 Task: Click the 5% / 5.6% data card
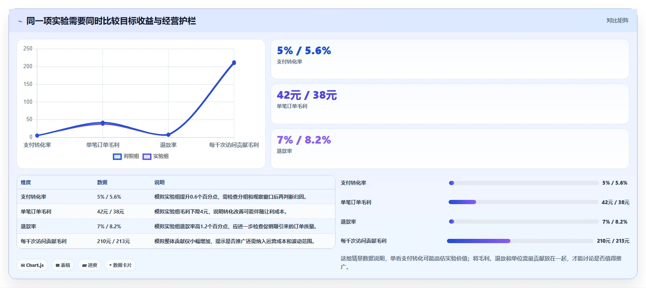(450, 59)
